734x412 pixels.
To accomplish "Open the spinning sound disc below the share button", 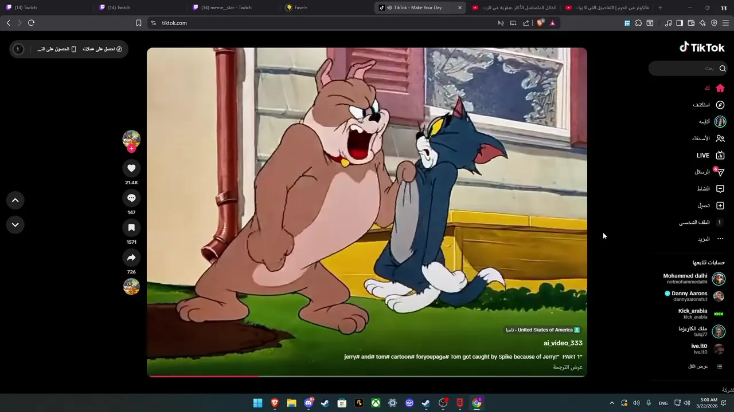I will pos(131,286).
